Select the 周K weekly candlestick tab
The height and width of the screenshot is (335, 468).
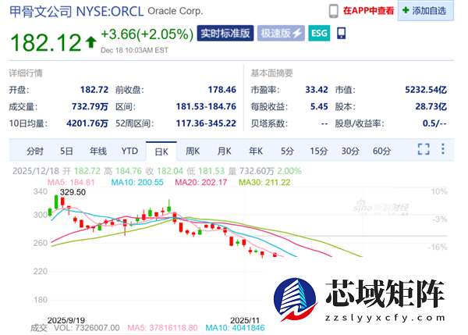point(193,150)
